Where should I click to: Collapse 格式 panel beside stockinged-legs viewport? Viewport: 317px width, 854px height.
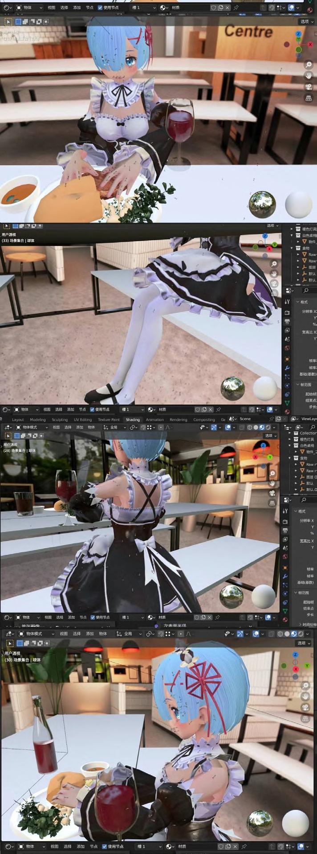coord(302,302)
